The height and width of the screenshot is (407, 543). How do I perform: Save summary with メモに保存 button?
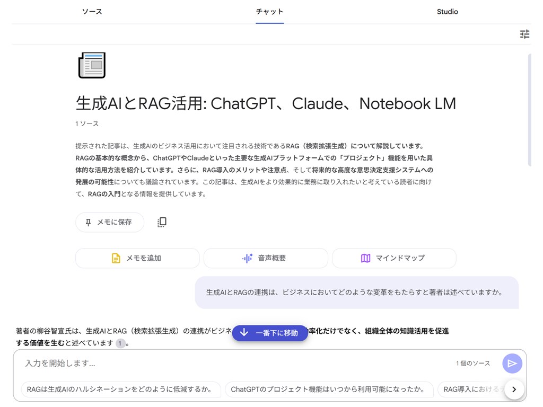[x=110, y=222]
